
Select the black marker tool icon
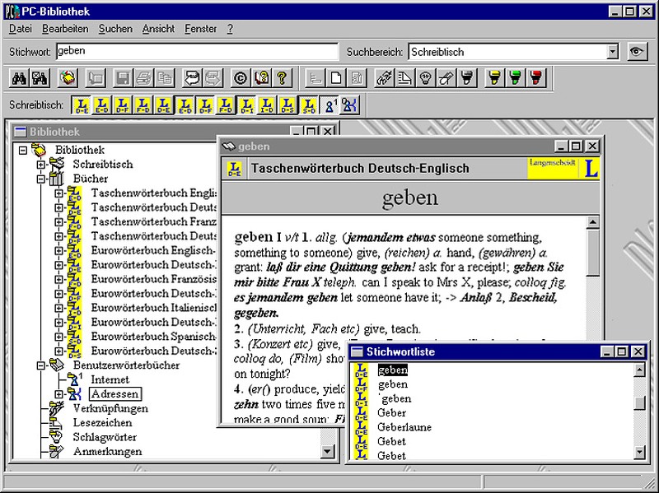[467, 78]
